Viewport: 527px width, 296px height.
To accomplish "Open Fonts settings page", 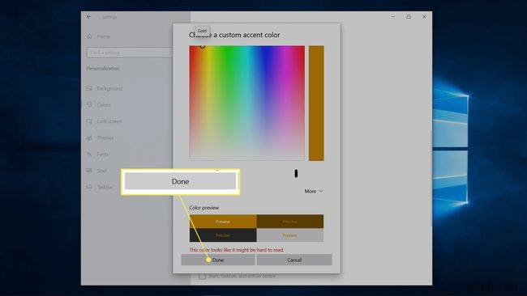I will 102,154.
